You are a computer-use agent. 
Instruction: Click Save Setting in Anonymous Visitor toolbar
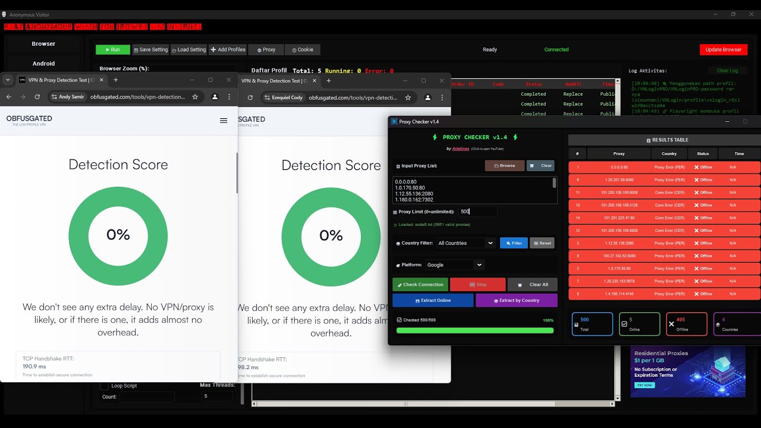(151, 50)
